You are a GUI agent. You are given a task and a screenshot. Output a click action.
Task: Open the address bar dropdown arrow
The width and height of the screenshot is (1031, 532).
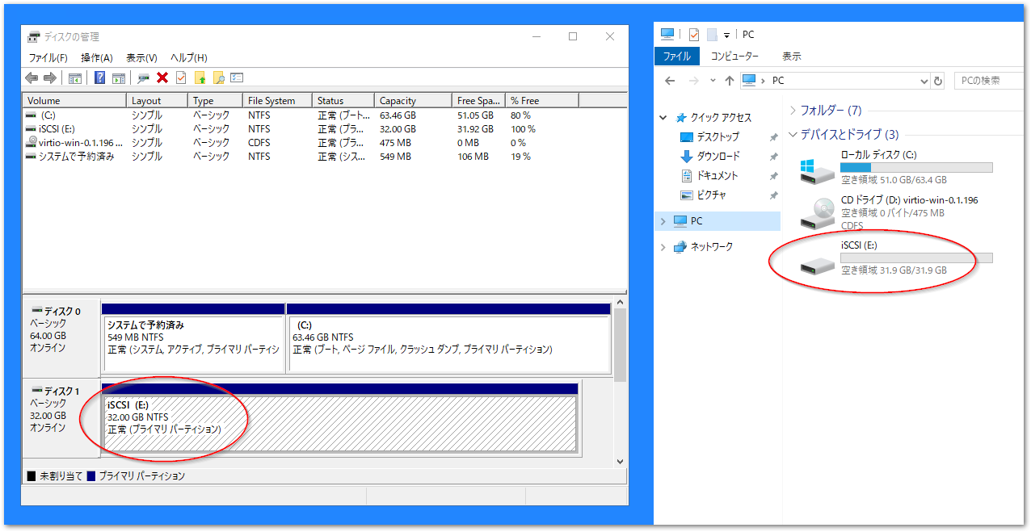(x=924, y=80)
